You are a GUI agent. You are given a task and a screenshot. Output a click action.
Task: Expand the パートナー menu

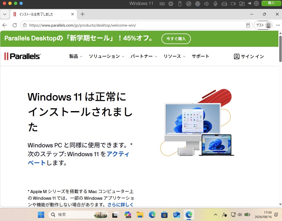[x=144, y=56]
